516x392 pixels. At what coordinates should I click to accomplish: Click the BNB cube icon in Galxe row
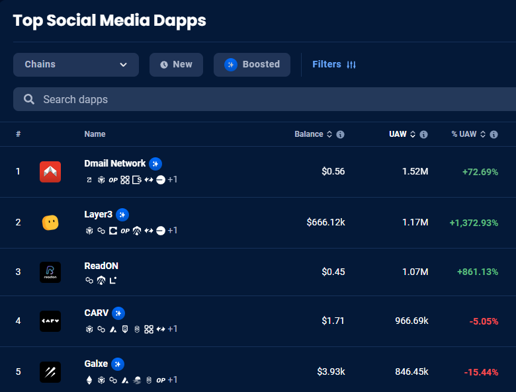101,380
